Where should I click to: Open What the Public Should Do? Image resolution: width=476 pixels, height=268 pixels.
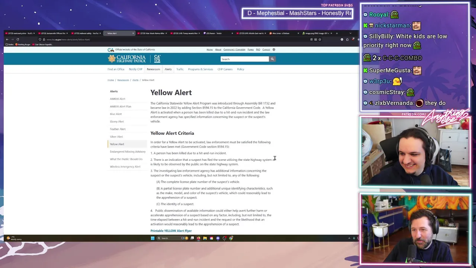point(126,159)
